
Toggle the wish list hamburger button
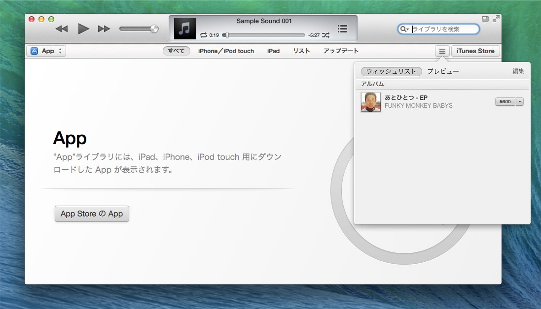(442, 51)
